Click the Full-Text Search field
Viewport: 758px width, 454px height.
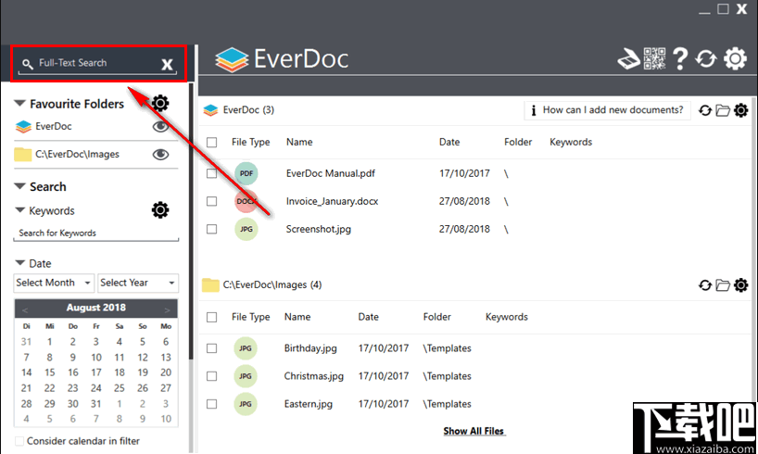pyautogui.click(x=98, y=63)
